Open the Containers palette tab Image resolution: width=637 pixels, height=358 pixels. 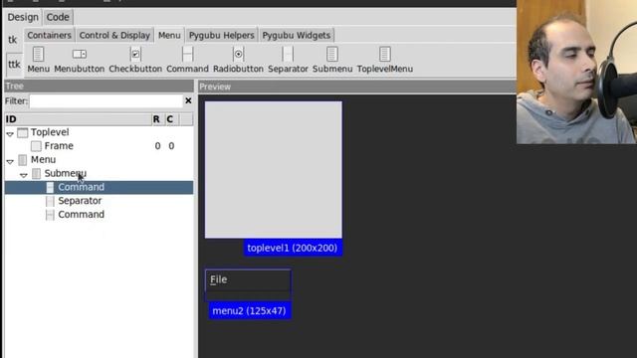49,36
